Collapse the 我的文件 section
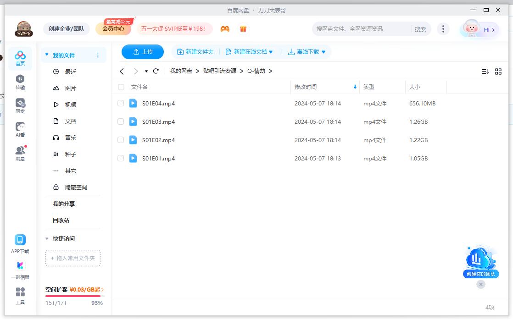Viewport: 513px width, 320px height. click(x=46, y=54)
